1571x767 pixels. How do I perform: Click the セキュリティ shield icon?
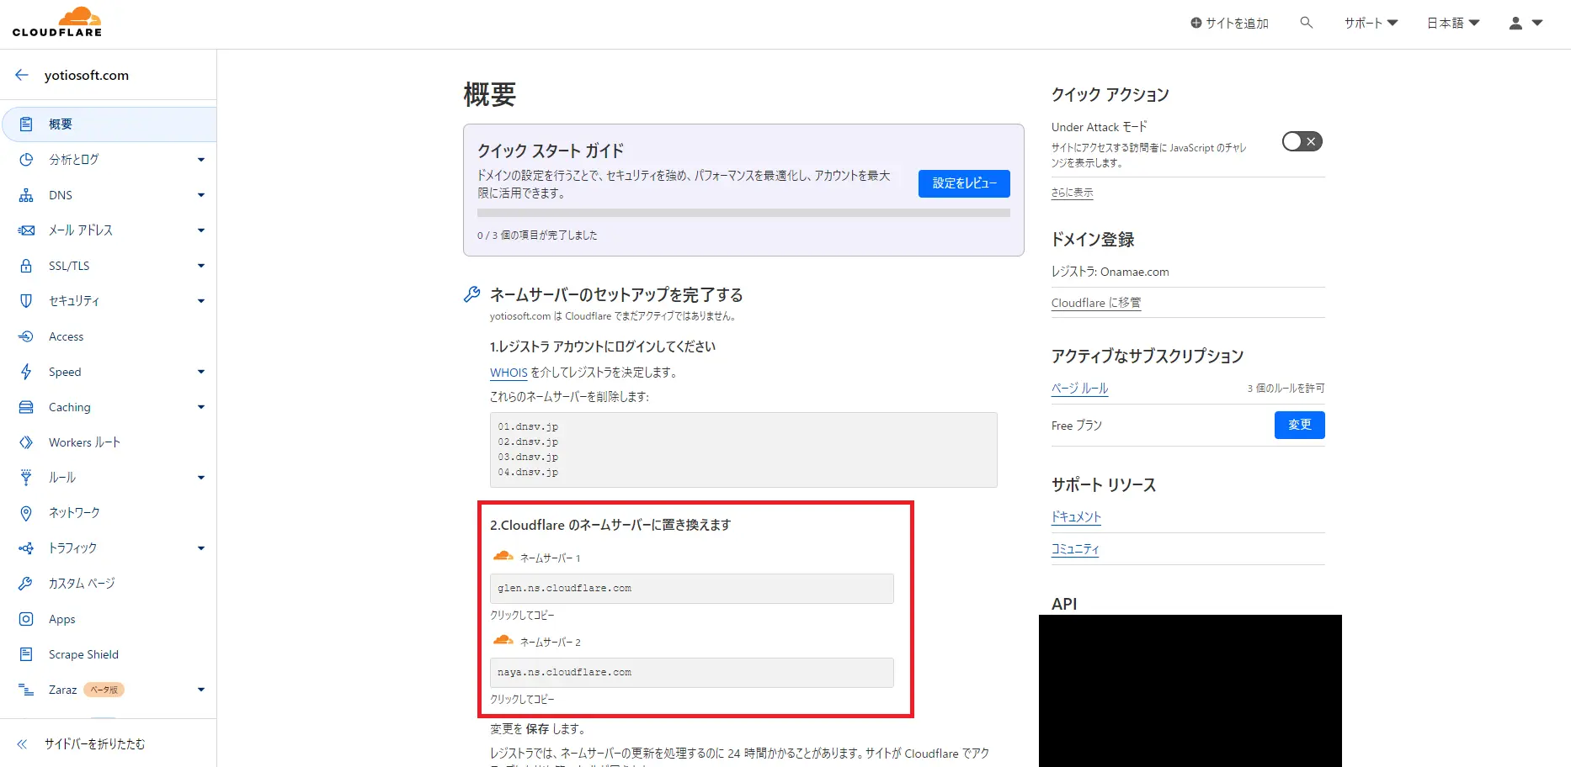point(26,301)
